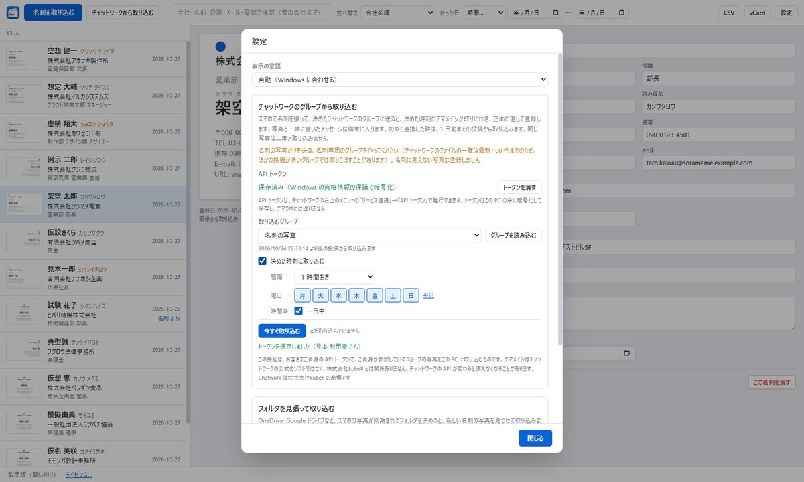Open the 並べ替え dropdown showing 会社名順

(399, 13)
